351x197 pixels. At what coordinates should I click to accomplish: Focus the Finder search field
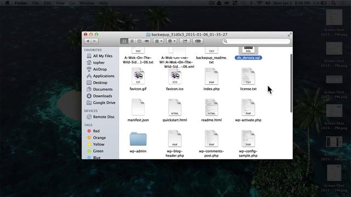click(x=256, y=41)
